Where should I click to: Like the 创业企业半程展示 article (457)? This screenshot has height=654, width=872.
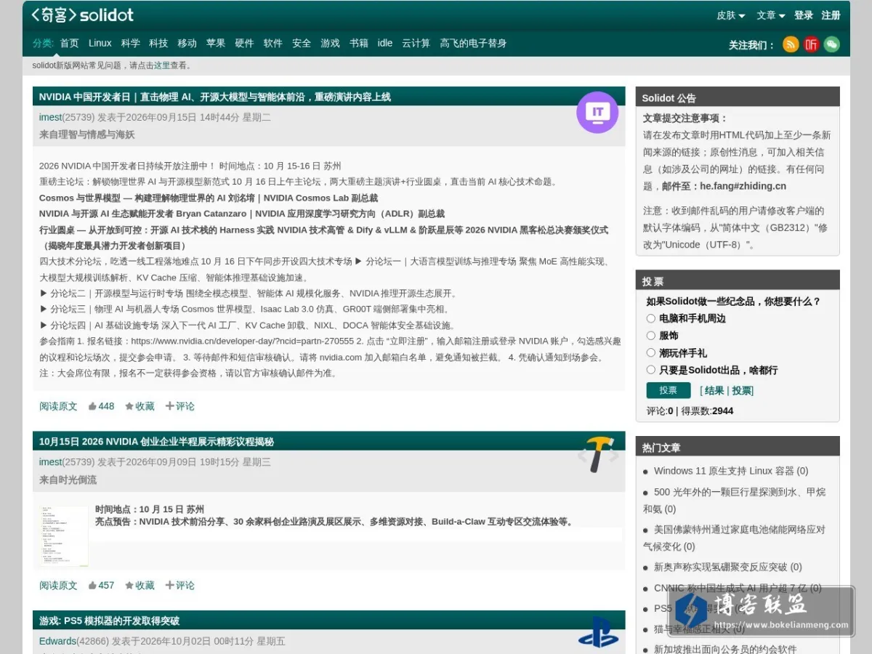coord(101,585)
